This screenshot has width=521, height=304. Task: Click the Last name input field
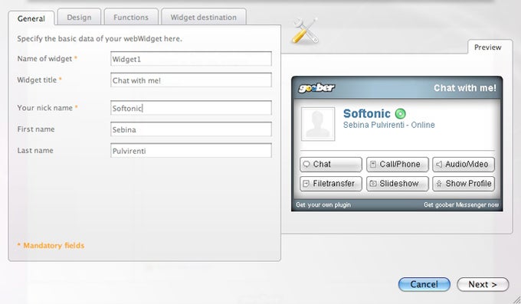tap(191, 151)
